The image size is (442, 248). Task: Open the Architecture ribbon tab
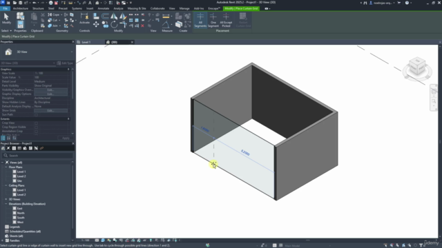[21, 8]
